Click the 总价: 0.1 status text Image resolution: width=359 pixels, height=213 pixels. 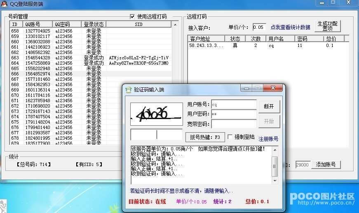point(257,201)
